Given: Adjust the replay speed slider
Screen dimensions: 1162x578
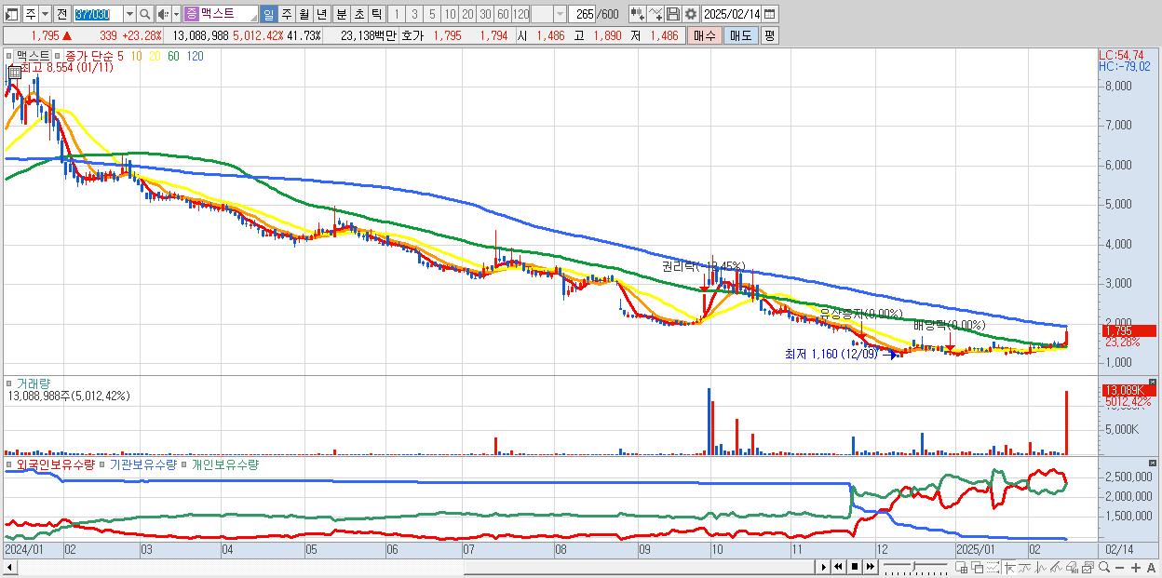Looking at the screenshot, I should 914,567.
